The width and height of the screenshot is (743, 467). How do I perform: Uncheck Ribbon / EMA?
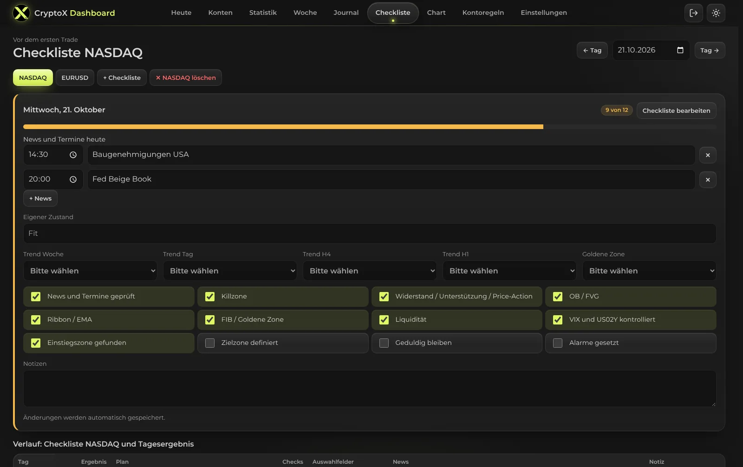click(36, 320)
